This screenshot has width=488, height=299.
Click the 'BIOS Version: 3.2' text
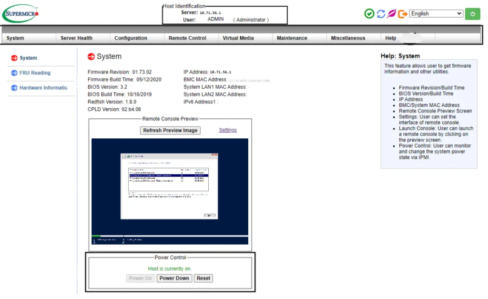pos(107,87)
